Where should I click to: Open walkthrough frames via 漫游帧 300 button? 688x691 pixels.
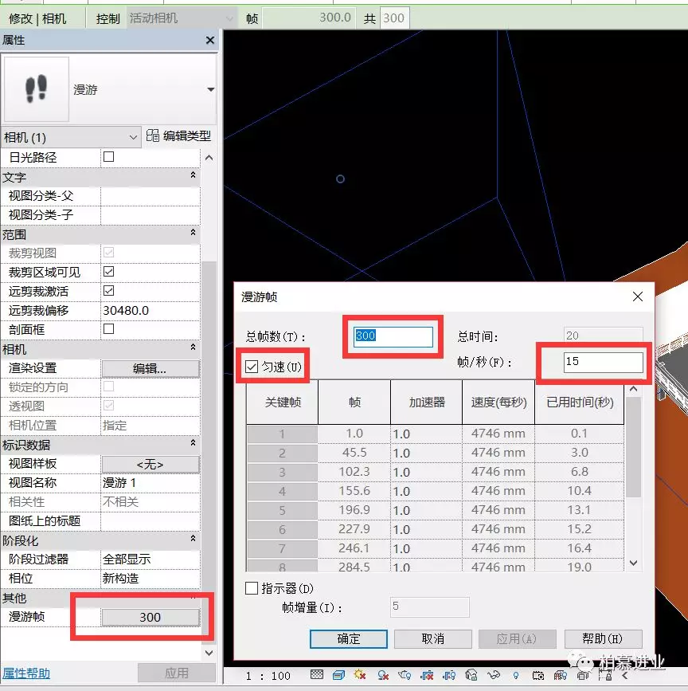(150, 617)
